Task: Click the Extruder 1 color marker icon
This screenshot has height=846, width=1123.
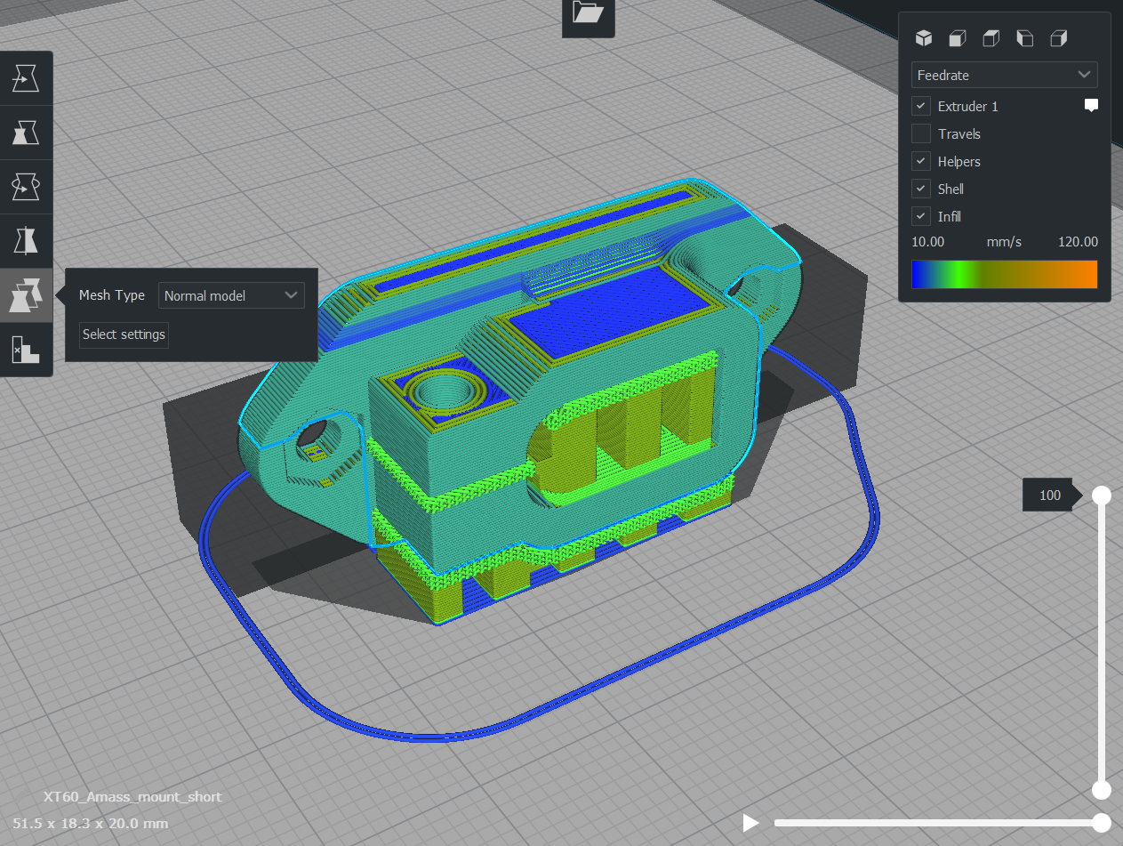Action: pyautogui.click(x=1091, y=106)
